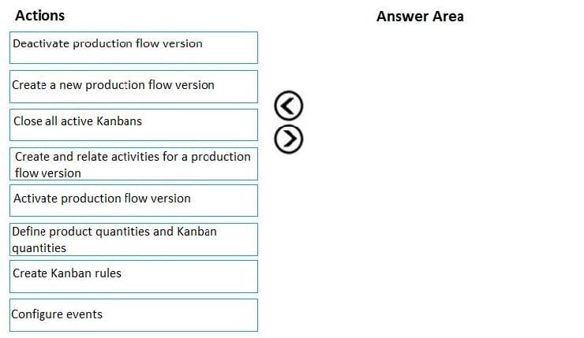The width and height of the screenshot is (584, 338).
Task: Choose Define product quantities and Kanban quantities
Action: (133, 240)
